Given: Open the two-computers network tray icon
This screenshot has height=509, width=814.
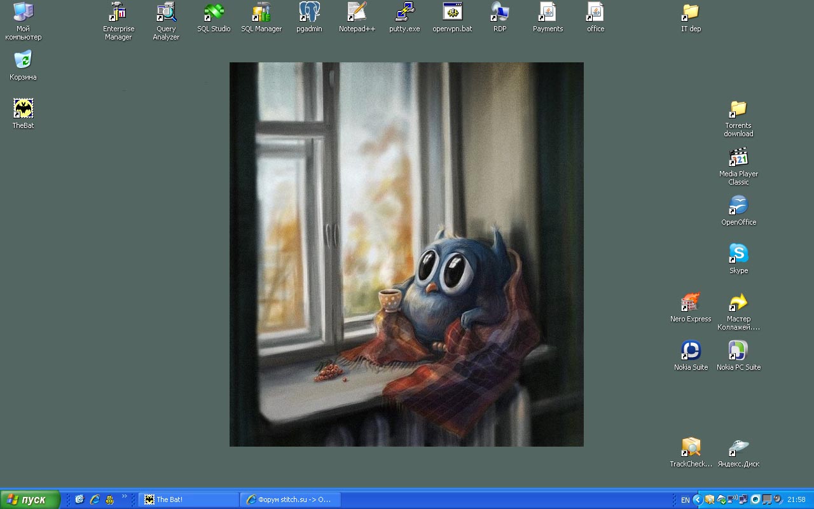Looking at the screenshot, I should 743,499.
